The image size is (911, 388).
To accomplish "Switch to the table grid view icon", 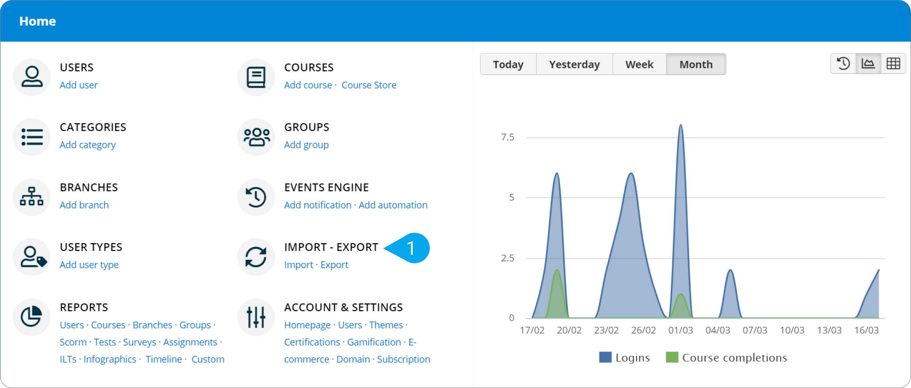I will (893, 64).
